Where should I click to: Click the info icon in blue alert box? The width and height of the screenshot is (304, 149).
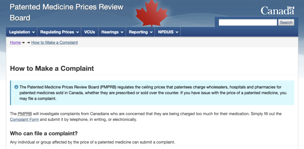click(x=16, y=87)
